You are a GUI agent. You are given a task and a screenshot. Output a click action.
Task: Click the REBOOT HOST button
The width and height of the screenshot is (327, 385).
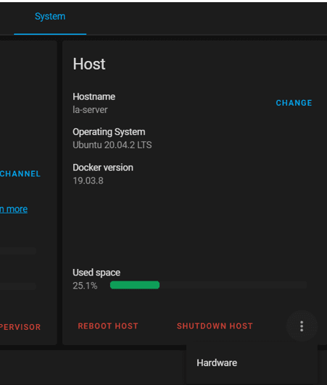click(x=108, y=326)
